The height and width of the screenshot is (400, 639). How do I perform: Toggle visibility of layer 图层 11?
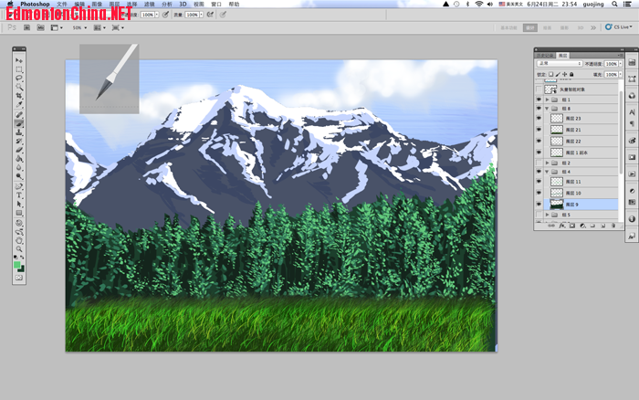(538, 182)
